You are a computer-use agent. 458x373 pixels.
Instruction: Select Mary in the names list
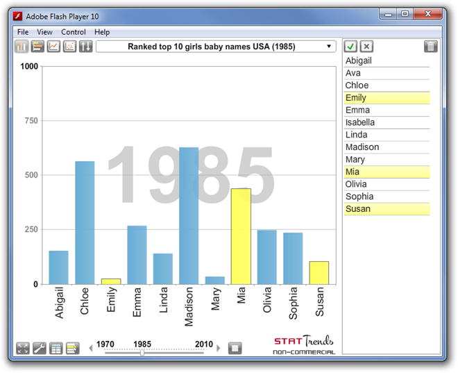tap(387, 159)
